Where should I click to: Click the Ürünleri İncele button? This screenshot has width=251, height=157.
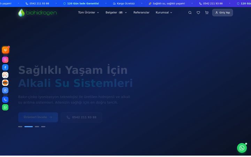[x=38, y=117]
